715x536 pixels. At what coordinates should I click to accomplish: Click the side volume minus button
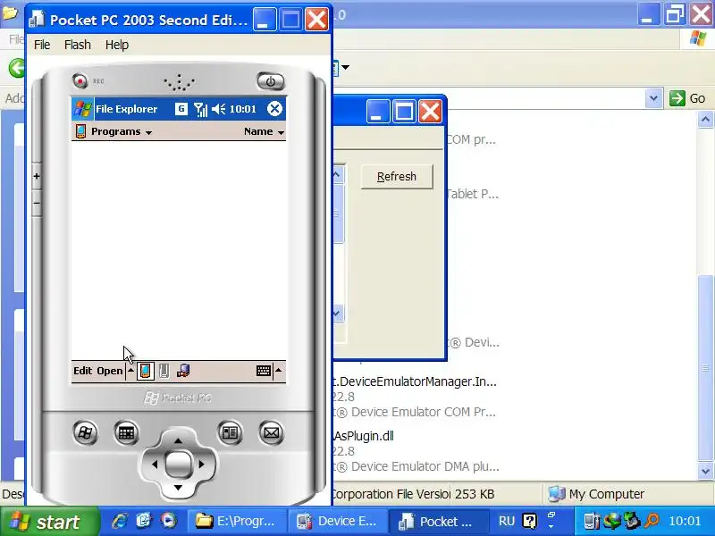37,204
